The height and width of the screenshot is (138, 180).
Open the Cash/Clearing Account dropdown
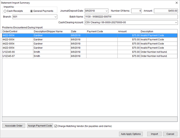[176, 23]
